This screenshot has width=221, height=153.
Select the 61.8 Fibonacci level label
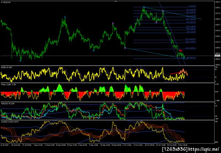pyautogui.click(x=191, y=22)
